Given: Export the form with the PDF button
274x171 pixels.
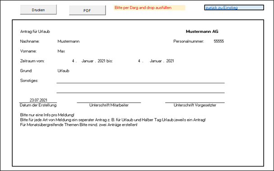Looking at the screenshot, I should point(87,10).
